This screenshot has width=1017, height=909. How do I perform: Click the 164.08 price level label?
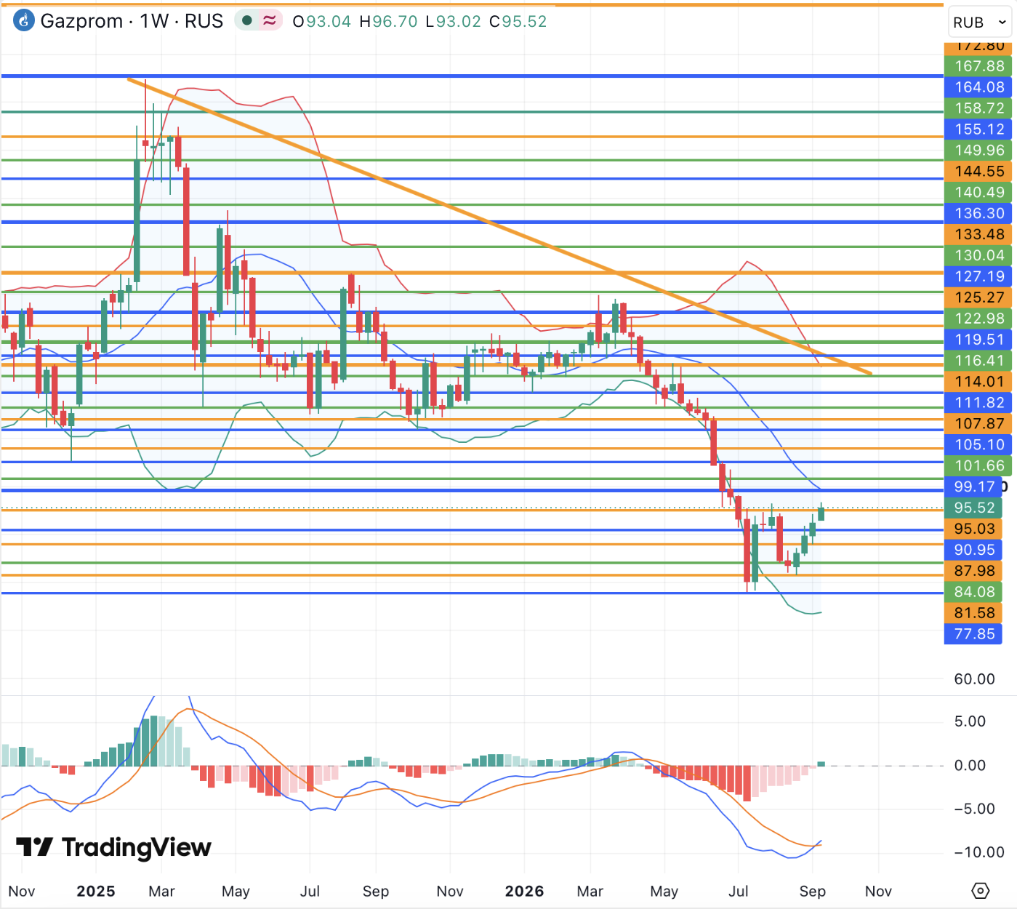[979, 87]
